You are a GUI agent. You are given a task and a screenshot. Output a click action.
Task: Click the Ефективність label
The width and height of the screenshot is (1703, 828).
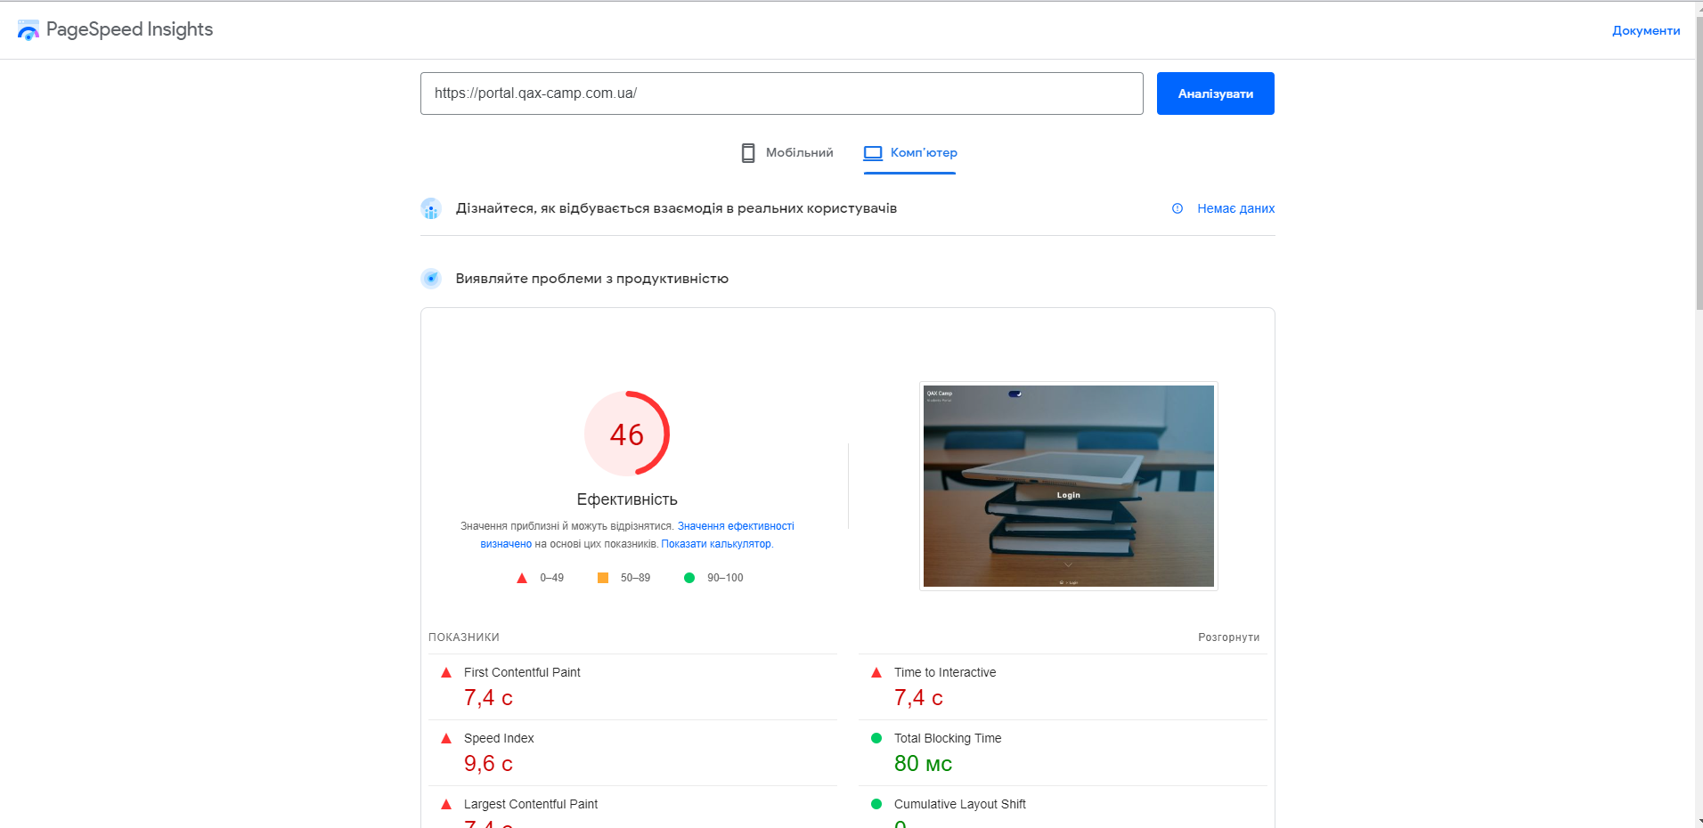[627, 499]
